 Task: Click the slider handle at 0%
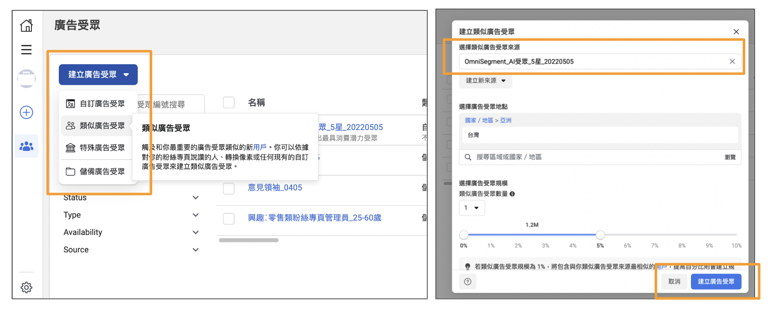[x=464, y=235]
